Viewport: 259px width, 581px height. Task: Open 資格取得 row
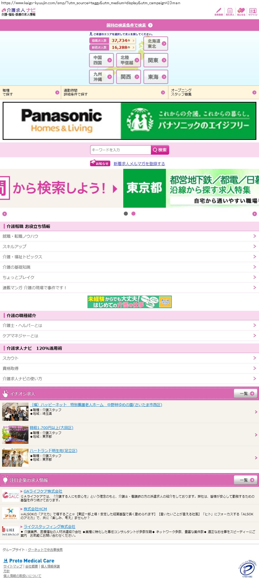point(129,368)
